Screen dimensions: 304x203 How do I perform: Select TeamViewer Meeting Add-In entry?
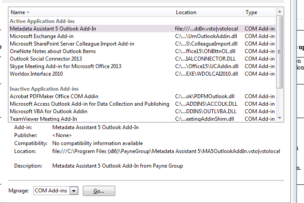click(43, 119)
